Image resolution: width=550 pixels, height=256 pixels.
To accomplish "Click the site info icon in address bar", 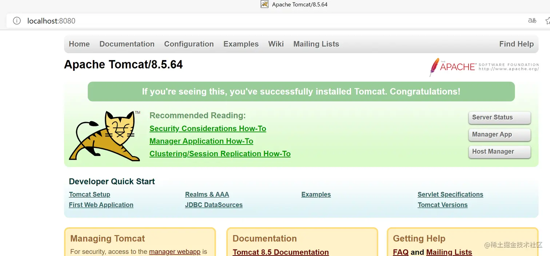I will tap(17, 21).
